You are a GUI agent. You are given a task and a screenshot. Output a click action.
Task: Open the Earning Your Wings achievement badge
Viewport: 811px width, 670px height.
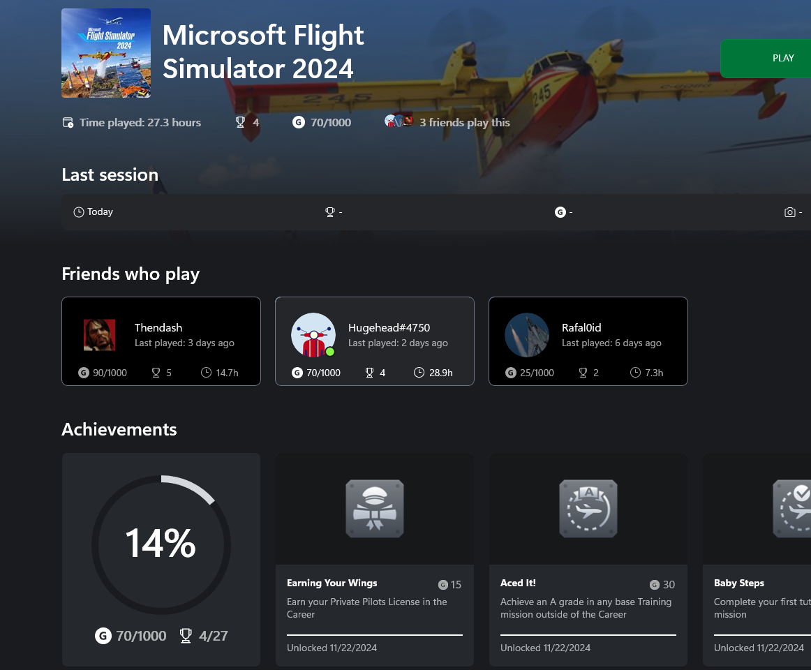[x=375, y=509]
